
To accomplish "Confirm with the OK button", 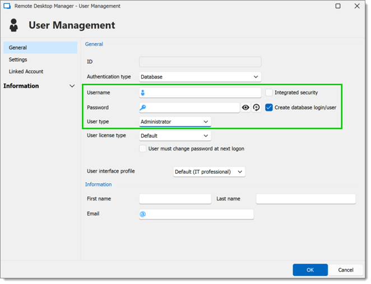I will [310, 270].
